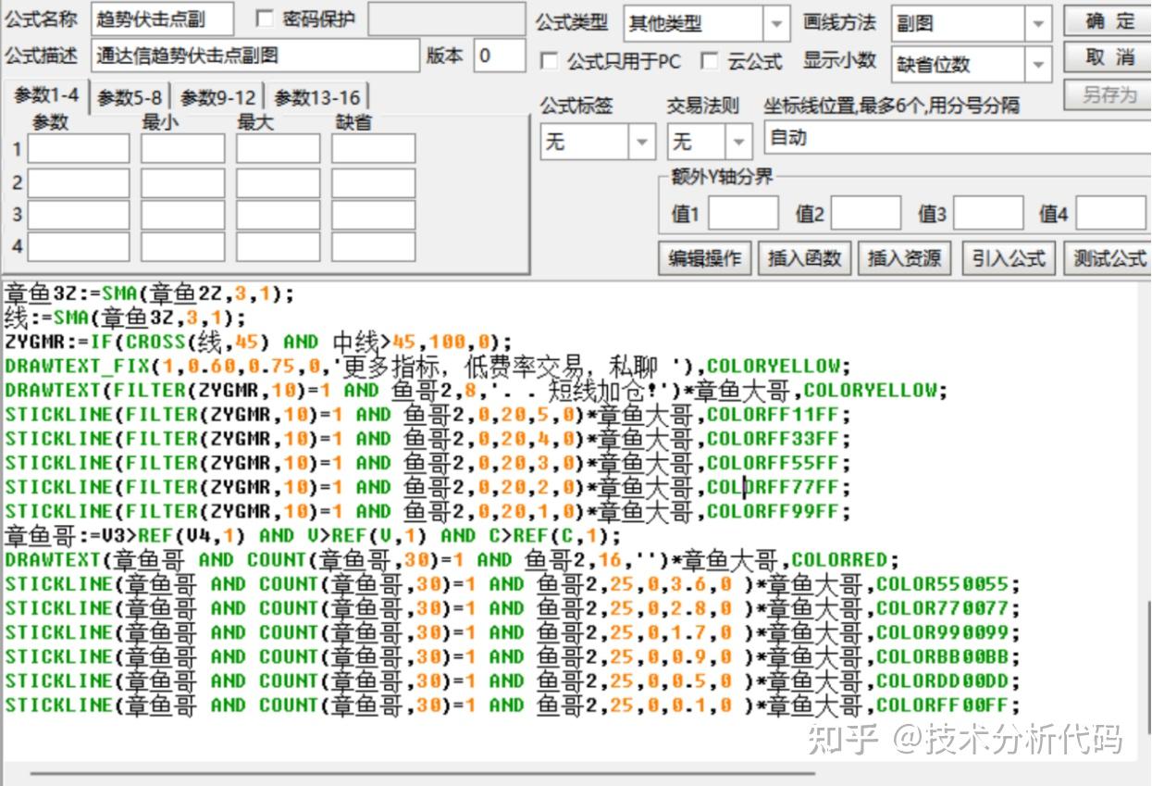
Task: Click row 4 参数 name field
Action: coord(79,247)
